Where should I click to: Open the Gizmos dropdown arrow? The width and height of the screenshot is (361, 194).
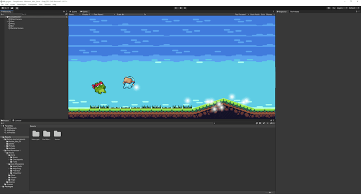pyautogui.click(x=274, y=14)
